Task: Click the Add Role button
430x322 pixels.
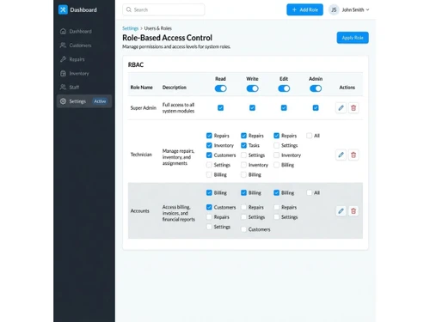Action: [x=304, y=9]
